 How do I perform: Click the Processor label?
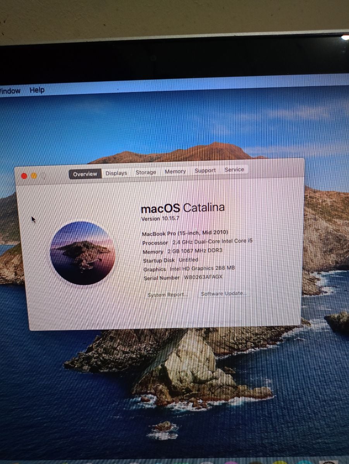(155, 243)
